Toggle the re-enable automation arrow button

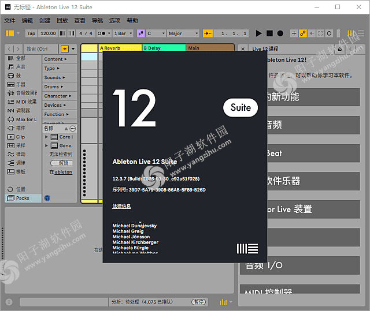point(312,33)
